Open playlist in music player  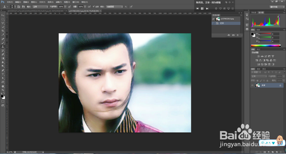point(232,9)
